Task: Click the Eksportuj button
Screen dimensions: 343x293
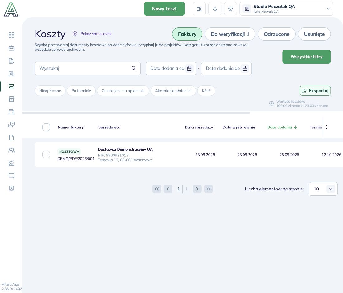Action: (x=315, y=91)
